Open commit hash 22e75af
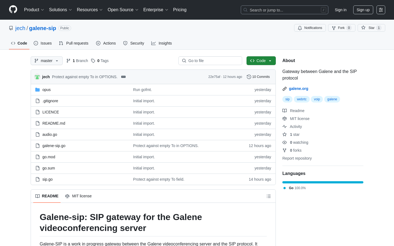 click(214, 77)
